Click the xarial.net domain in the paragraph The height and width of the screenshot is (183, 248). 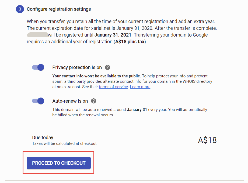[x=101, y=28]
